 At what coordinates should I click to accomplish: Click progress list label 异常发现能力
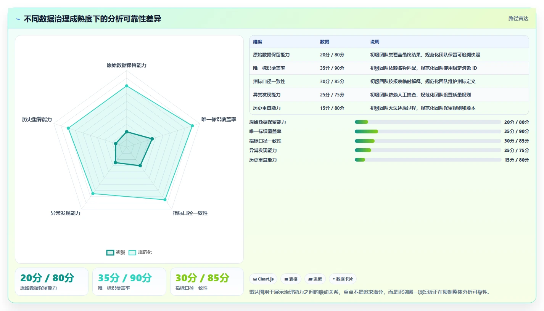tap(263, 150)
